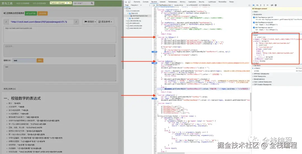The height and width of the screenshot is (154, 302).
Task: Open the Performance tab
Action: point(173,2)
